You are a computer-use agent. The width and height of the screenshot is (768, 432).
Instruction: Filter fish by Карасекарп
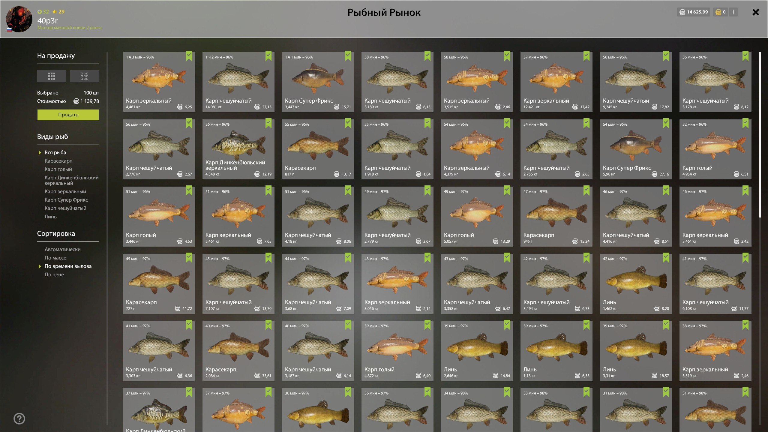(x=58, y=161)
